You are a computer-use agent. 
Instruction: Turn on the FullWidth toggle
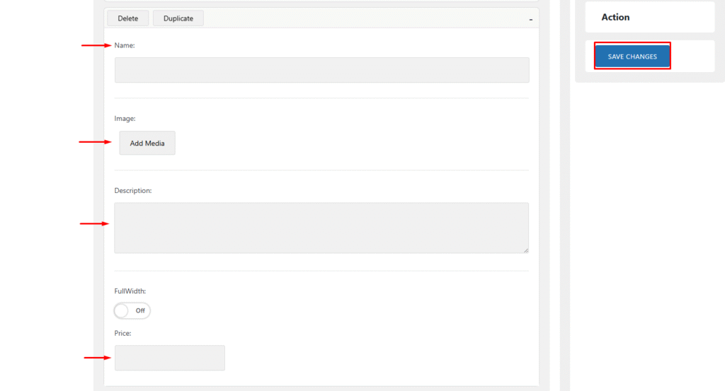pos(132,310)
